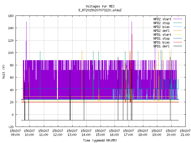Image resolution: width=191 pixels, height=143 pixels.
Task: Click the 'NPD1 bias' legend label
Action: (x=161, y=42)
